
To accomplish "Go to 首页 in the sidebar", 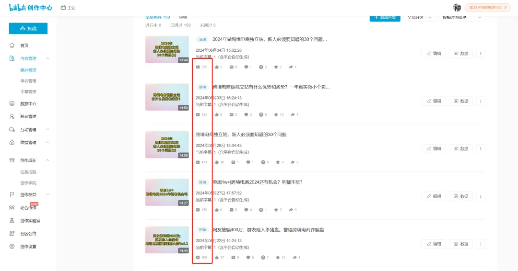I will [x=24, y=45].
